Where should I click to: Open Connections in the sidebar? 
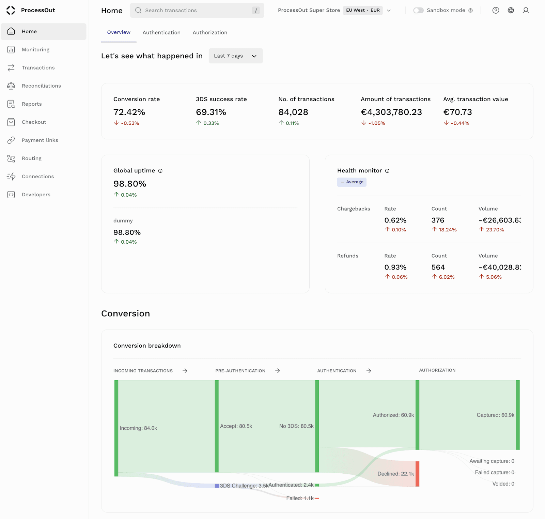(x=37, y=177)
